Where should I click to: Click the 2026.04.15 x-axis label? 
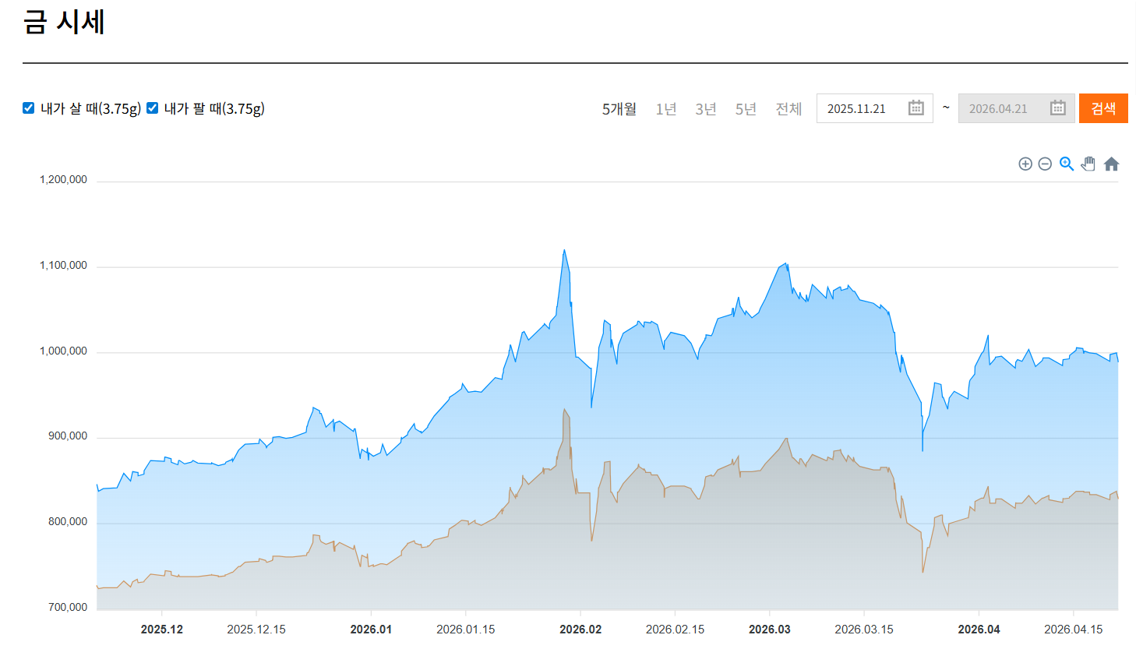click(1074, 630)
